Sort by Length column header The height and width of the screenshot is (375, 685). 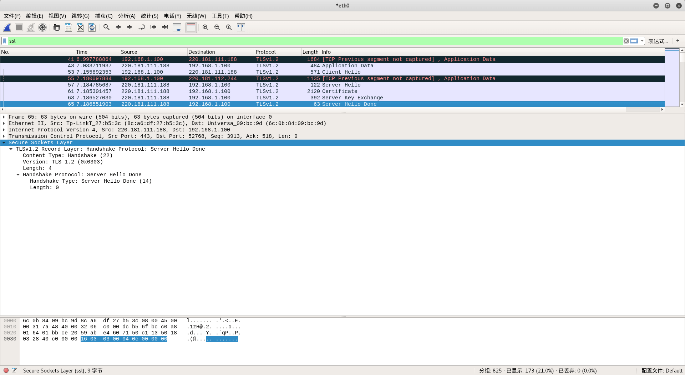pyautogui.click(x=311, y=52)
